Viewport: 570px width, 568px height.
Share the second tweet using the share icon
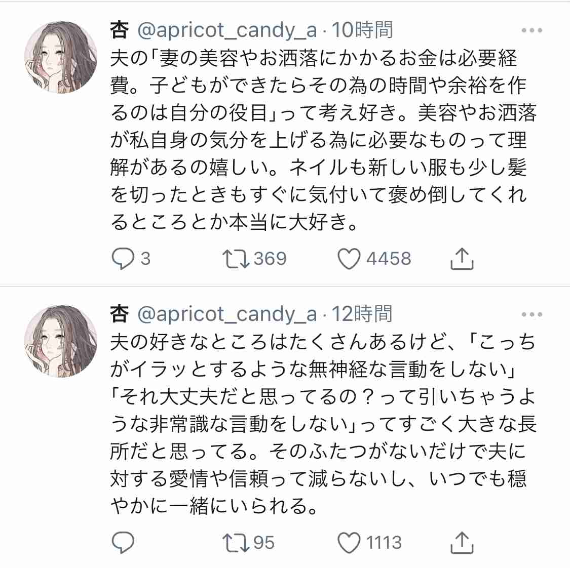tap(463, 543)
